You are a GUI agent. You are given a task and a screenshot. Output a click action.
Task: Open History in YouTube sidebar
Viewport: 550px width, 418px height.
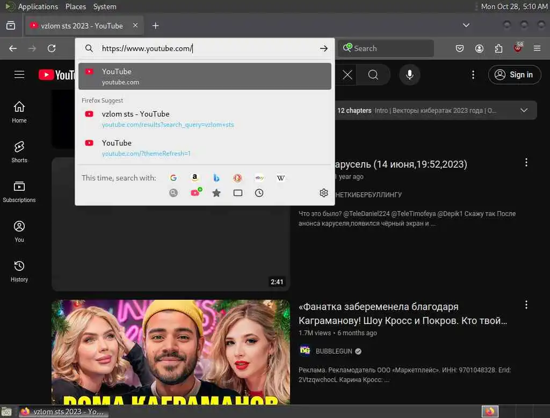tap(19, 271)
